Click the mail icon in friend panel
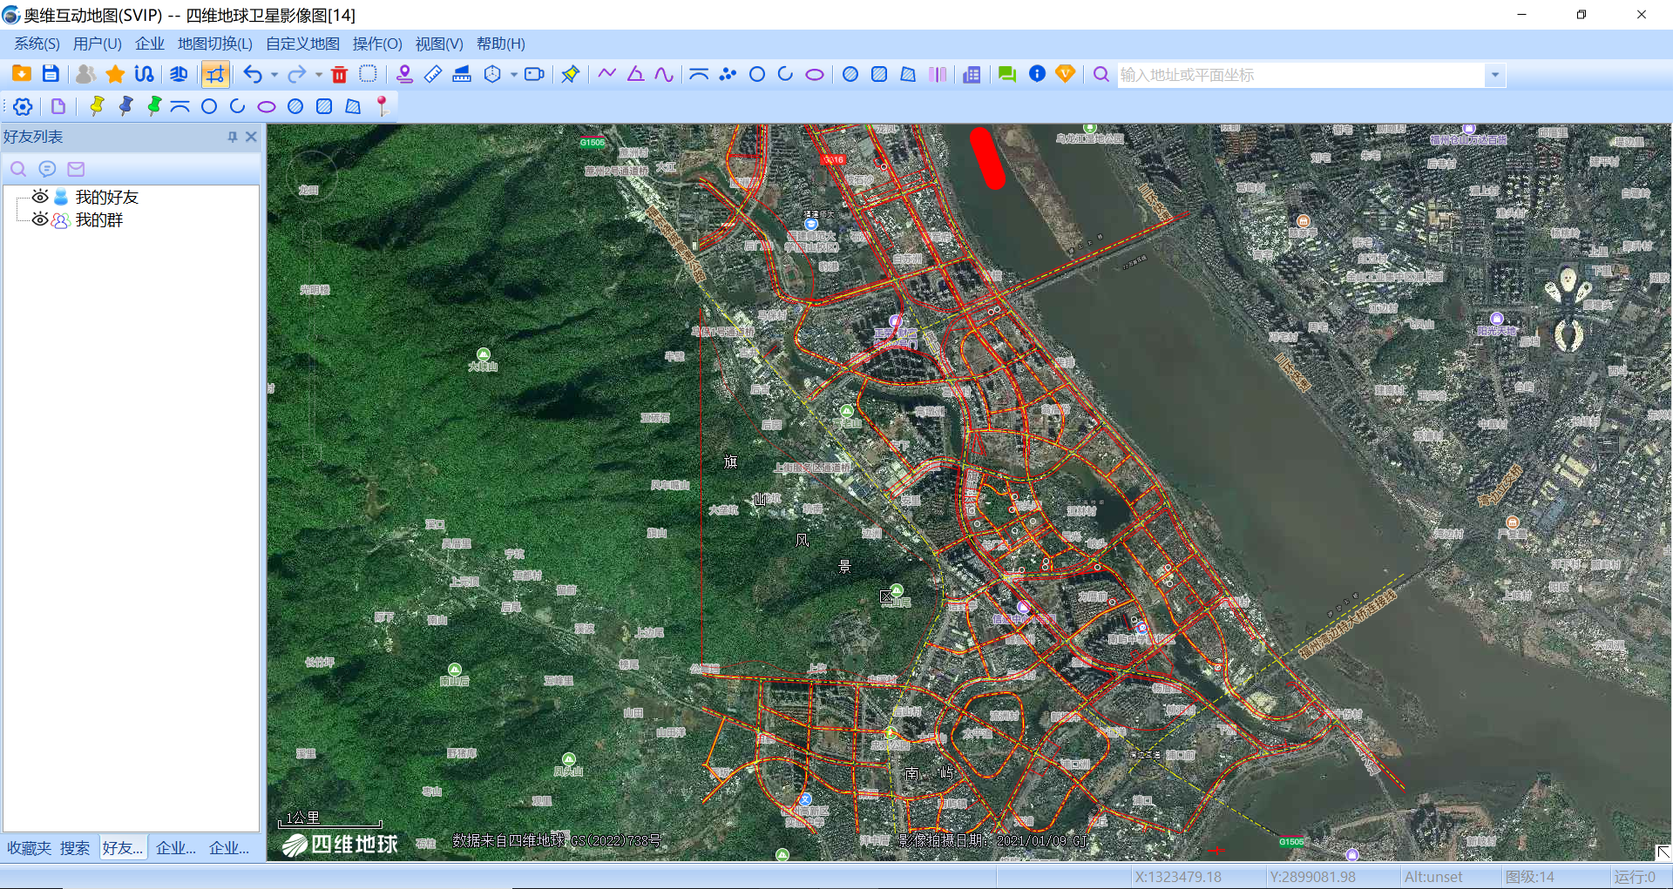 [75, 168]
